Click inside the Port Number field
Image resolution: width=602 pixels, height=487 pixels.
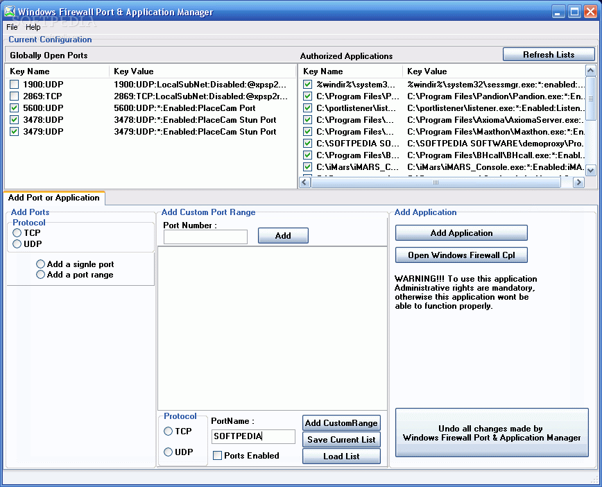[205, 237]
